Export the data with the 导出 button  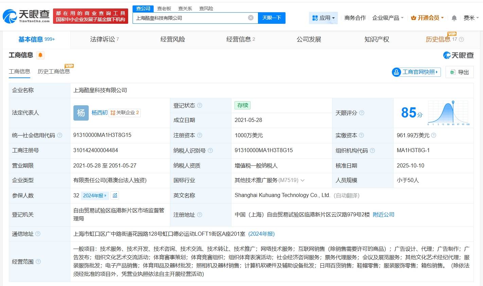(x=460, y=72)
